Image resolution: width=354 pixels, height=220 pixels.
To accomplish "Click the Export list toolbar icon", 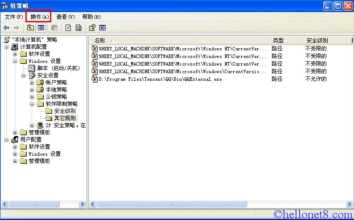I will (78, 28).
